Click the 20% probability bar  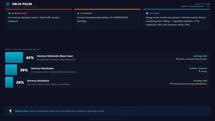point(9,82)
